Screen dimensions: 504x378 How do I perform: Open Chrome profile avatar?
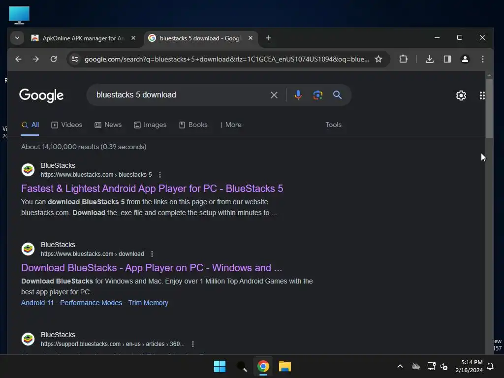click(465, 59)
